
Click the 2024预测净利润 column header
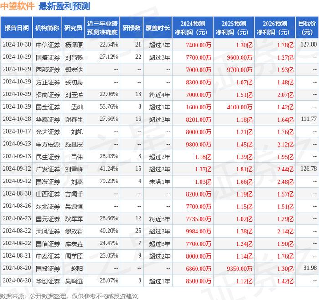pos(193,28)
